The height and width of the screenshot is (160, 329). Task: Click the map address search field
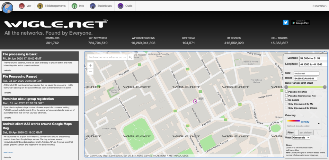(x=107, y=57)
